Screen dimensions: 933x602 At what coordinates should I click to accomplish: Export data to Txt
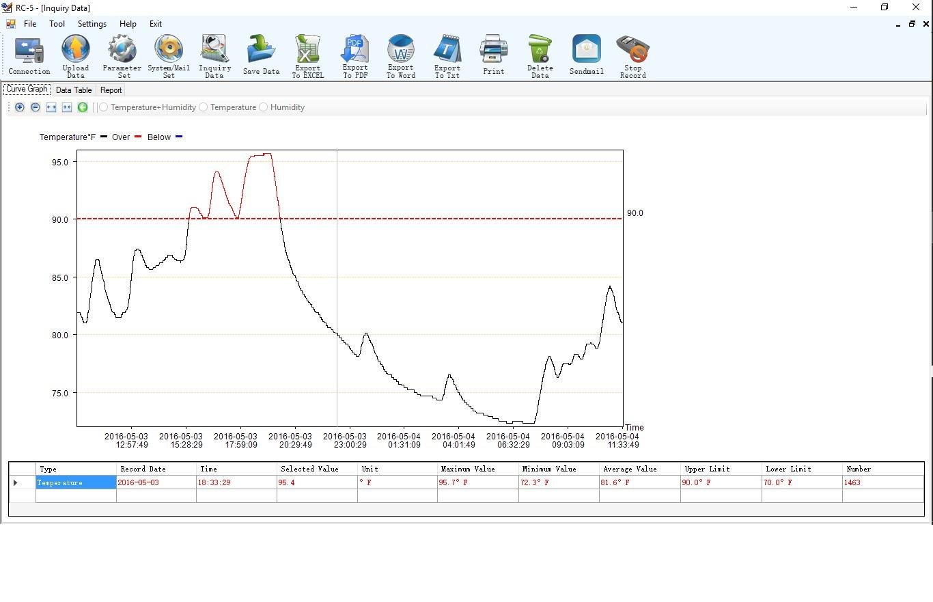(447, 56)
